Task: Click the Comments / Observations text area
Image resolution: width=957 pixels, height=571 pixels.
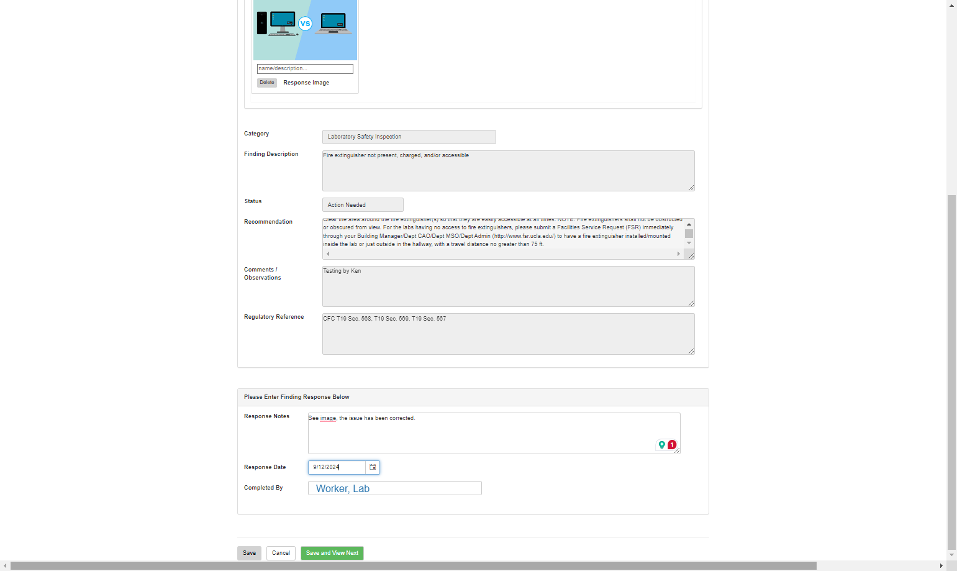Action: coord(508,286)
